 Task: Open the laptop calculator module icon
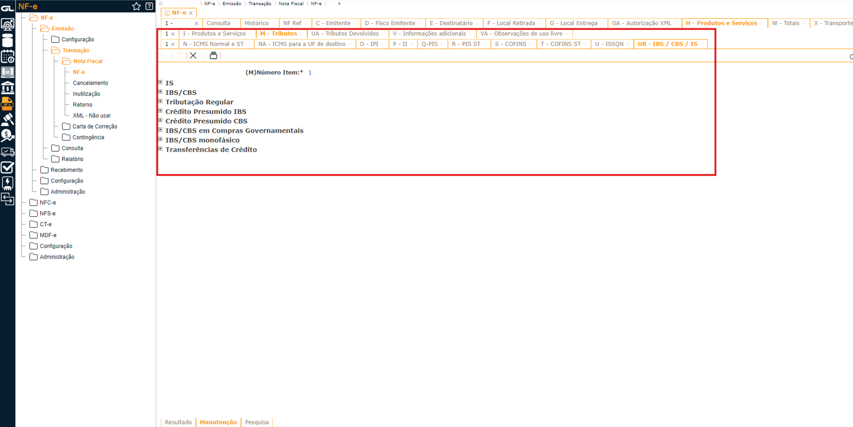(7, 72)
